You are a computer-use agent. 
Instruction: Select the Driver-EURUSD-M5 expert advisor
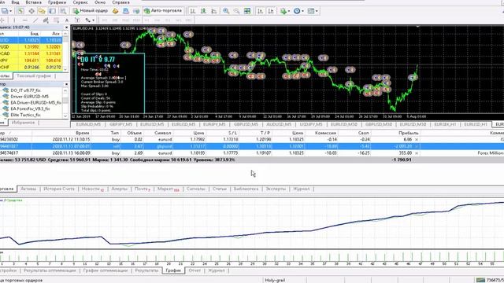pyautogui.click(x=30, y=97)
